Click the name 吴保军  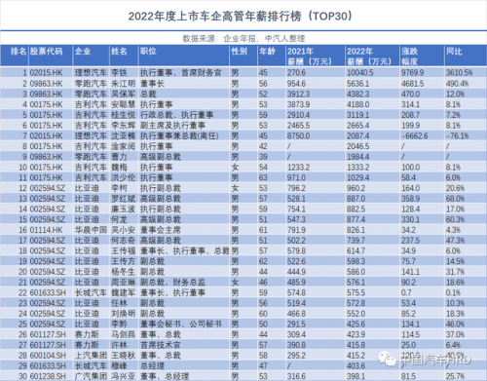click(123, 94)
